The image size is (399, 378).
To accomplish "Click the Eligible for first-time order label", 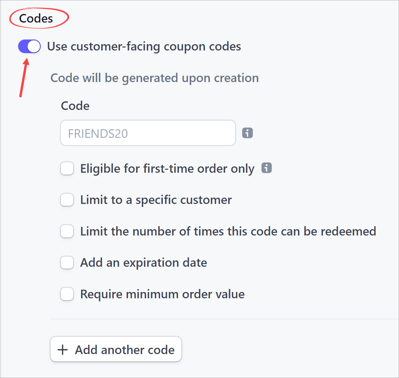I will coord(167,168).
